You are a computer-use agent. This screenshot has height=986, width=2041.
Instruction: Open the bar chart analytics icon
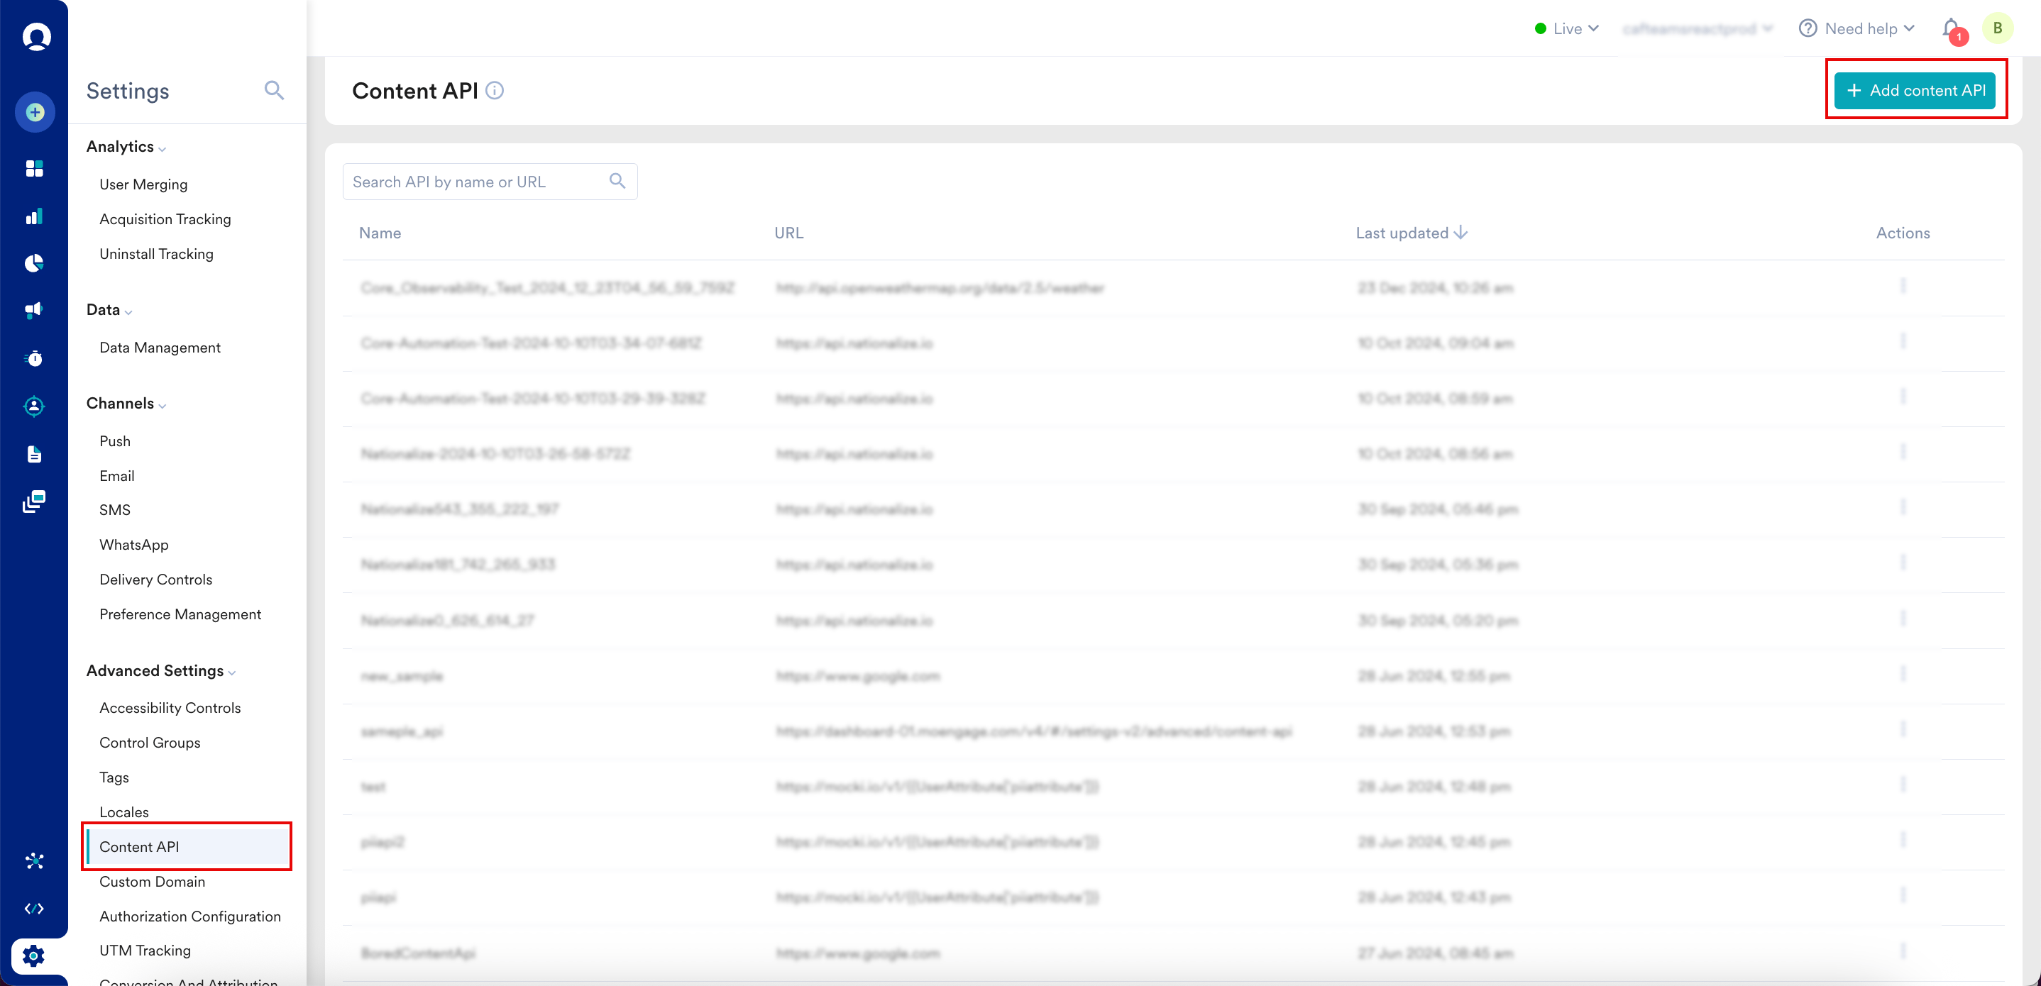pyautogui.click(x=34, y=216)
